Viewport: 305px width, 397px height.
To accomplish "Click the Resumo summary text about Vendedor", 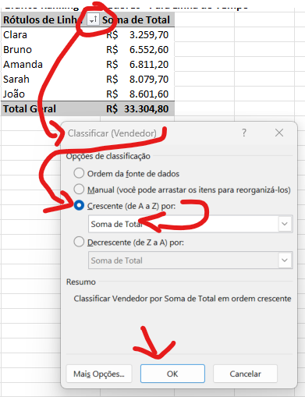I will [x=183, y=299].
